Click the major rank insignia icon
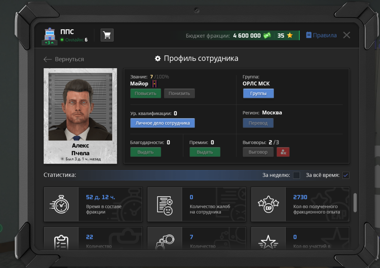 pos(154,84)
